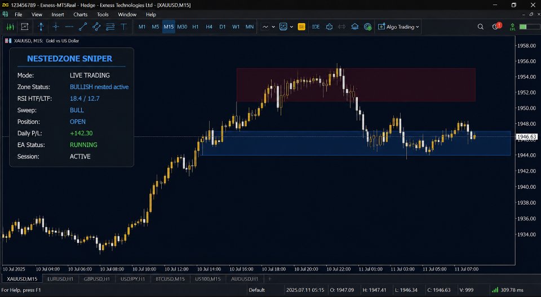The image size is (541, 297).
Task: Expand the line chart type dropdown arrow
Action: click(273, 26)
